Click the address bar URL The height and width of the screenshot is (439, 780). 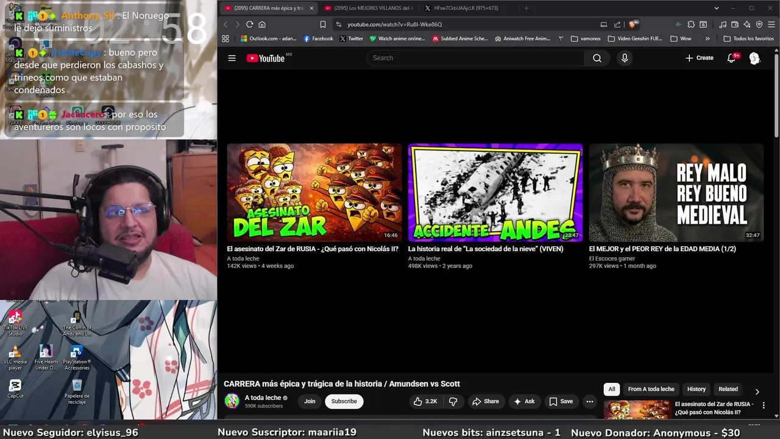coord(394,24)
